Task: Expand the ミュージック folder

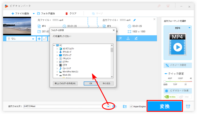Action: point(57,68)
